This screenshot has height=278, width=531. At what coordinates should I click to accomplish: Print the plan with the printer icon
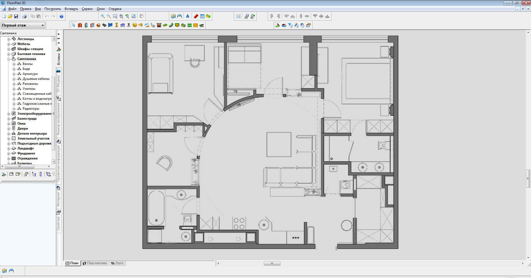24,16
